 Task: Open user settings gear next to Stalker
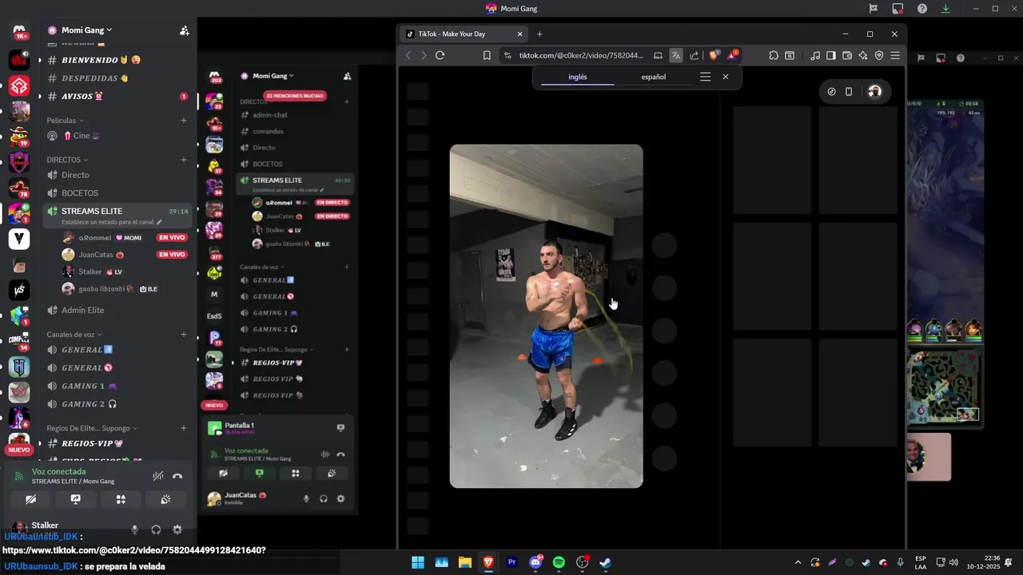point(177,529)
